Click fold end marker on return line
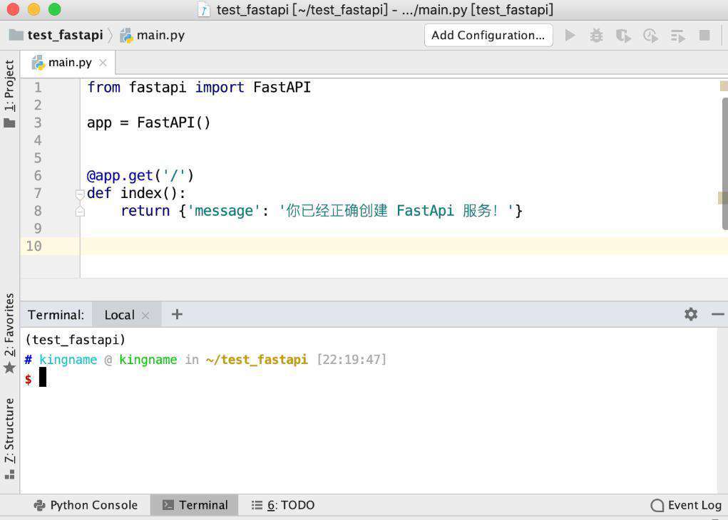The image size is (728, 520). (80, 212)
